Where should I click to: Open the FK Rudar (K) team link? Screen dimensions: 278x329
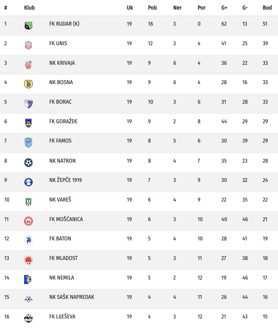coord(64,24)
